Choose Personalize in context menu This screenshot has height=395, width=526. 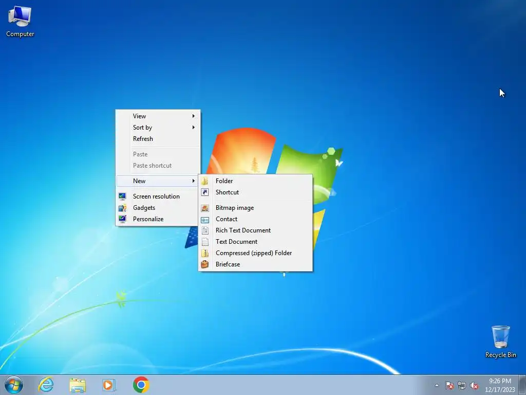click(158, 219)
